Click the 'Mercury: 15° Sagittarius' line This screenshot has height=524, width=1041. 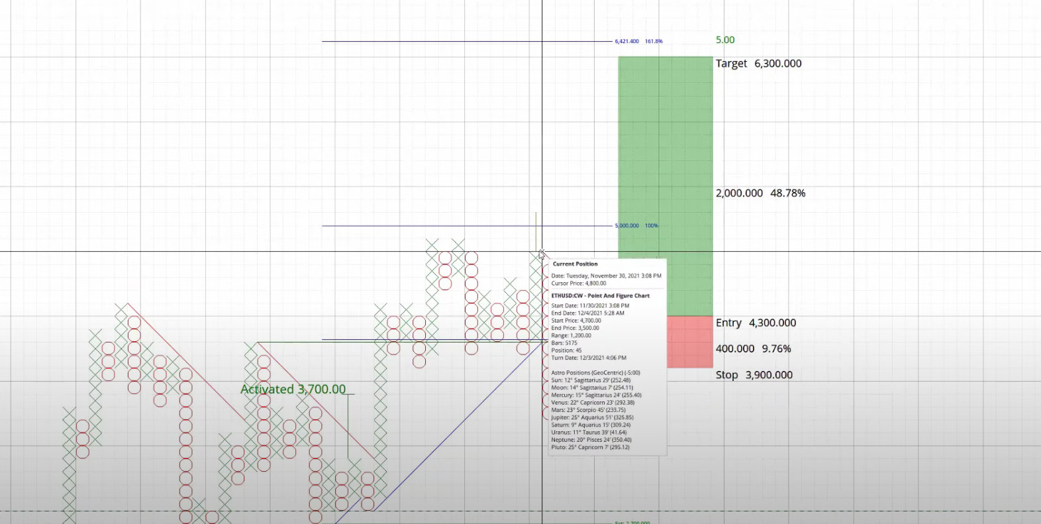(596, 395)
